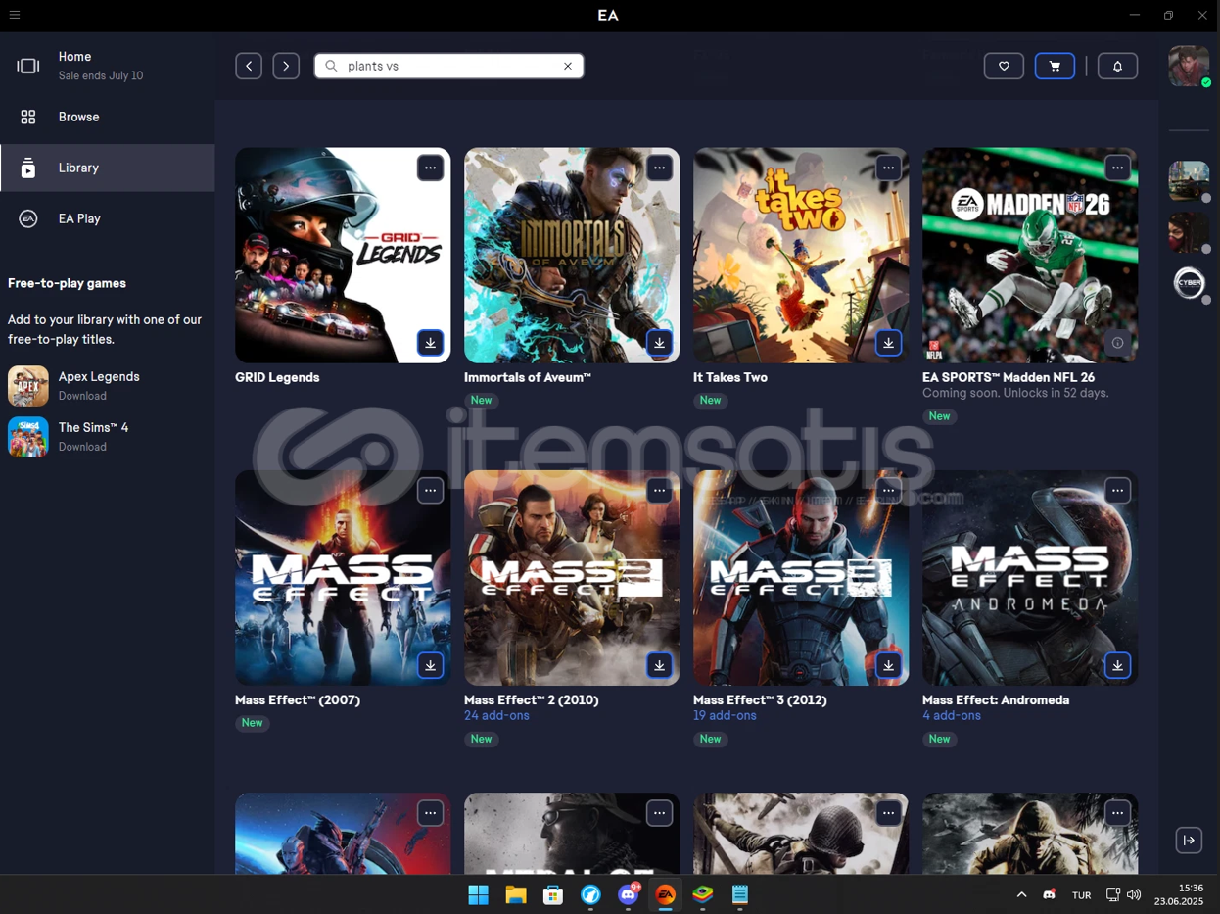Image resolution: width=1220 pixels, height=914 pixels.
Task: Open the wishlist heart icon
Action: (1004, 66)
